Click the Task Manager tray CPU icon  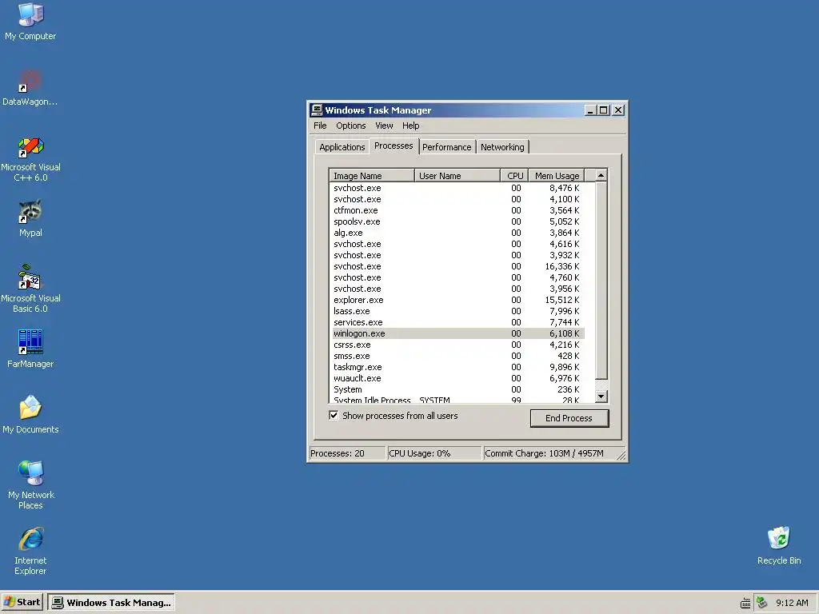coord(762,603)
